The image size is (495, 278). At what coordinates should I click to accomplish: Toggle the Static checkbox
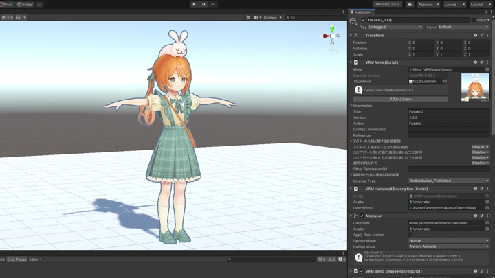point(474,20)
